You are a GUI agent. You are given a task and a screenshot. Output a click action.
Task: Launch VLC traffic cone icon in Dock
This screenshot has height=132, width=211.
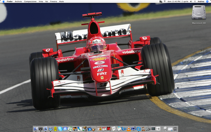click(x=129, y=129)
